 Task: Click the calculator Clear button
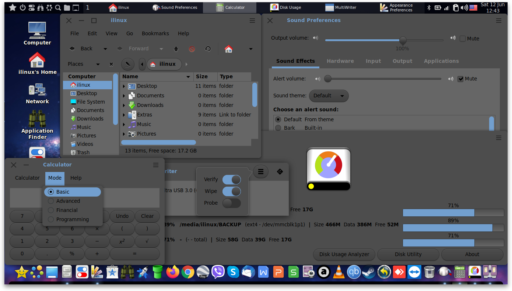click(x=147, y=216)
